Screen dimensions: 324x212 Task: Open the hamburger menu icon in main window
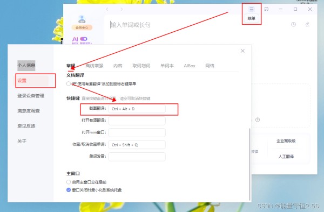click(x=252, y=9)
